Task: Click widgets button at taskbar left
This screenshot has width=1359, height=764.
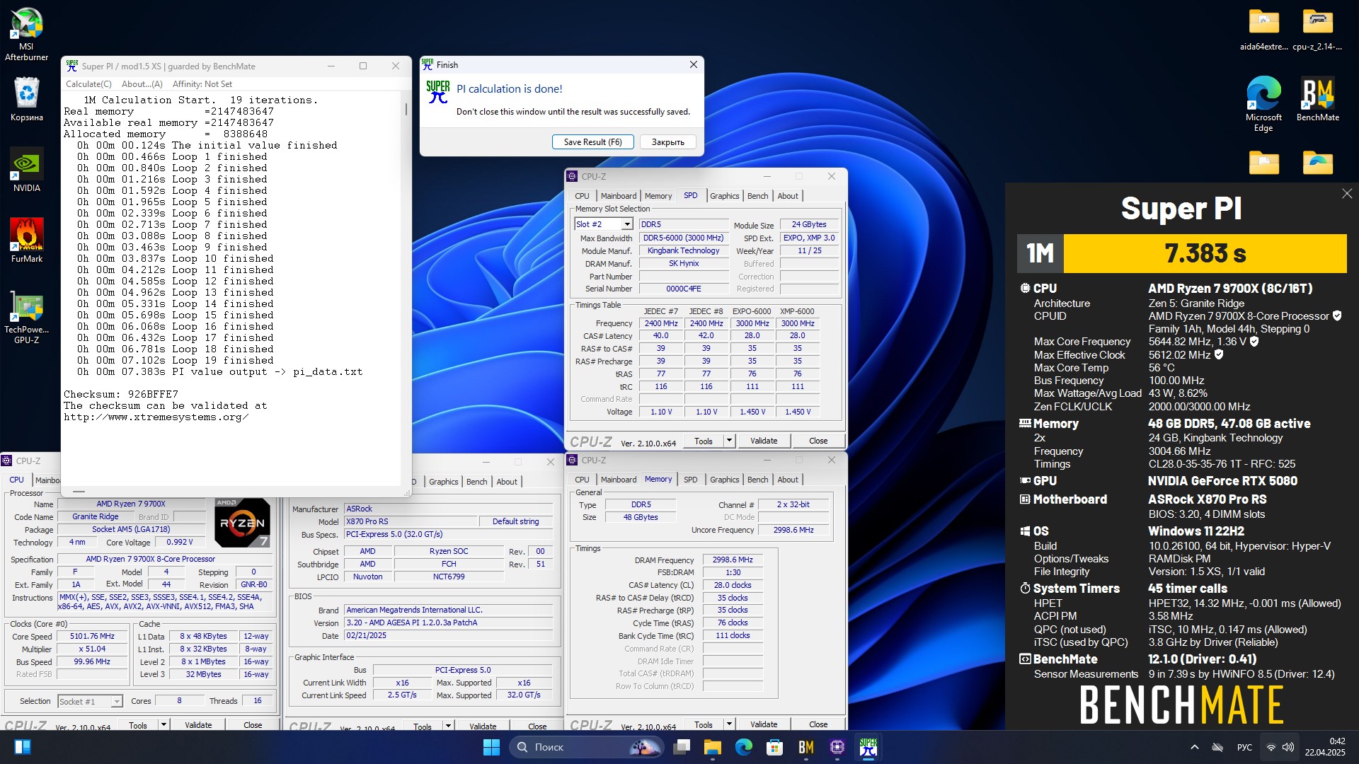Action: pyautogui.click(x=23, y=747)
